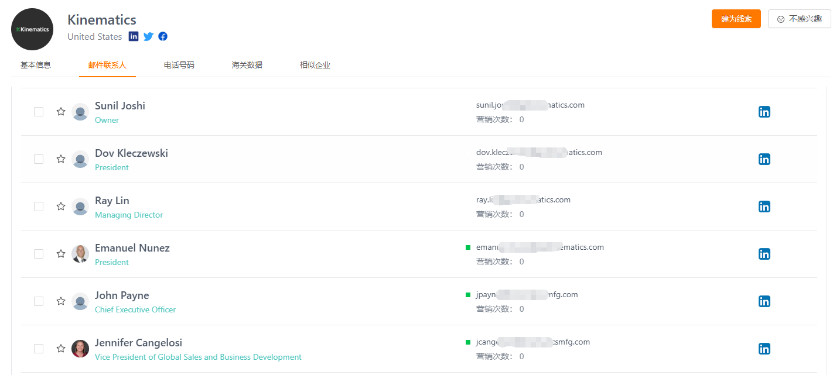The height and width of the screenshot is (375, 833).
Task: Click Vice President of Global Sales title
Action: [198, 357]
